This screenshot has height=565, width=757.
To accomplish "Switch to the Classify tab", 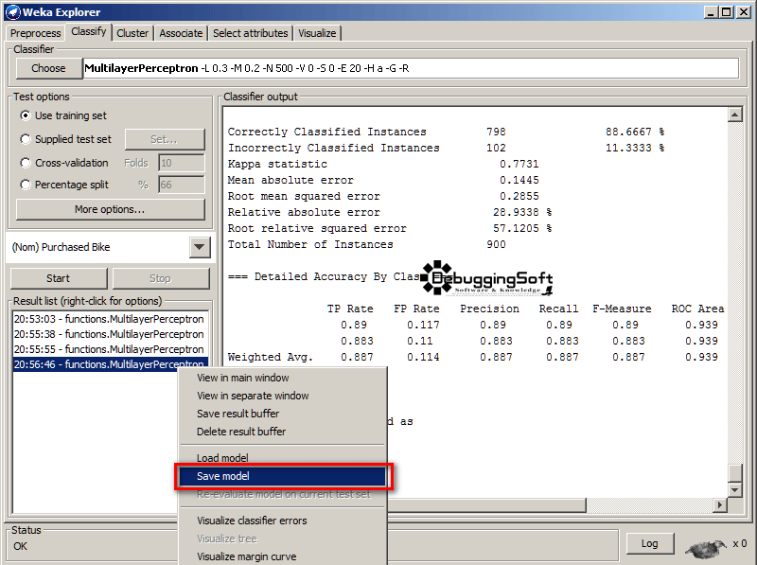I will (x=89, y=31).
